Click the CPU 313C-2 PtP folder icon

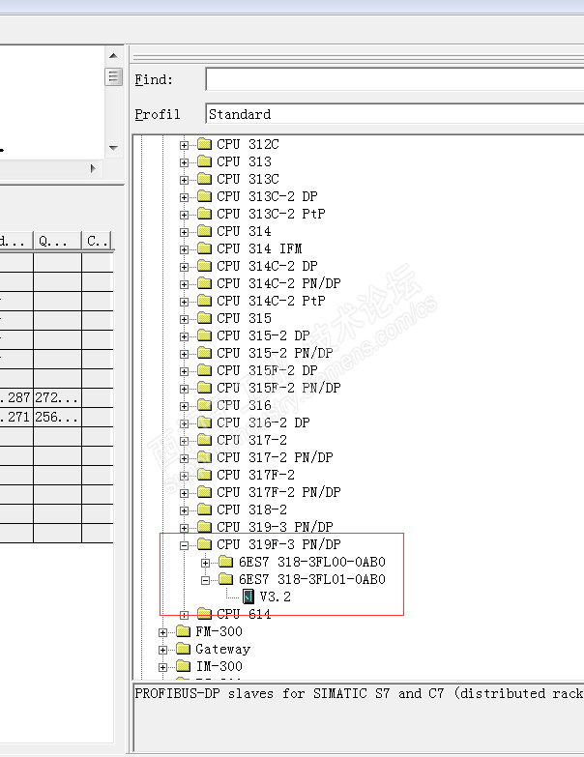[x=205, y=214]
